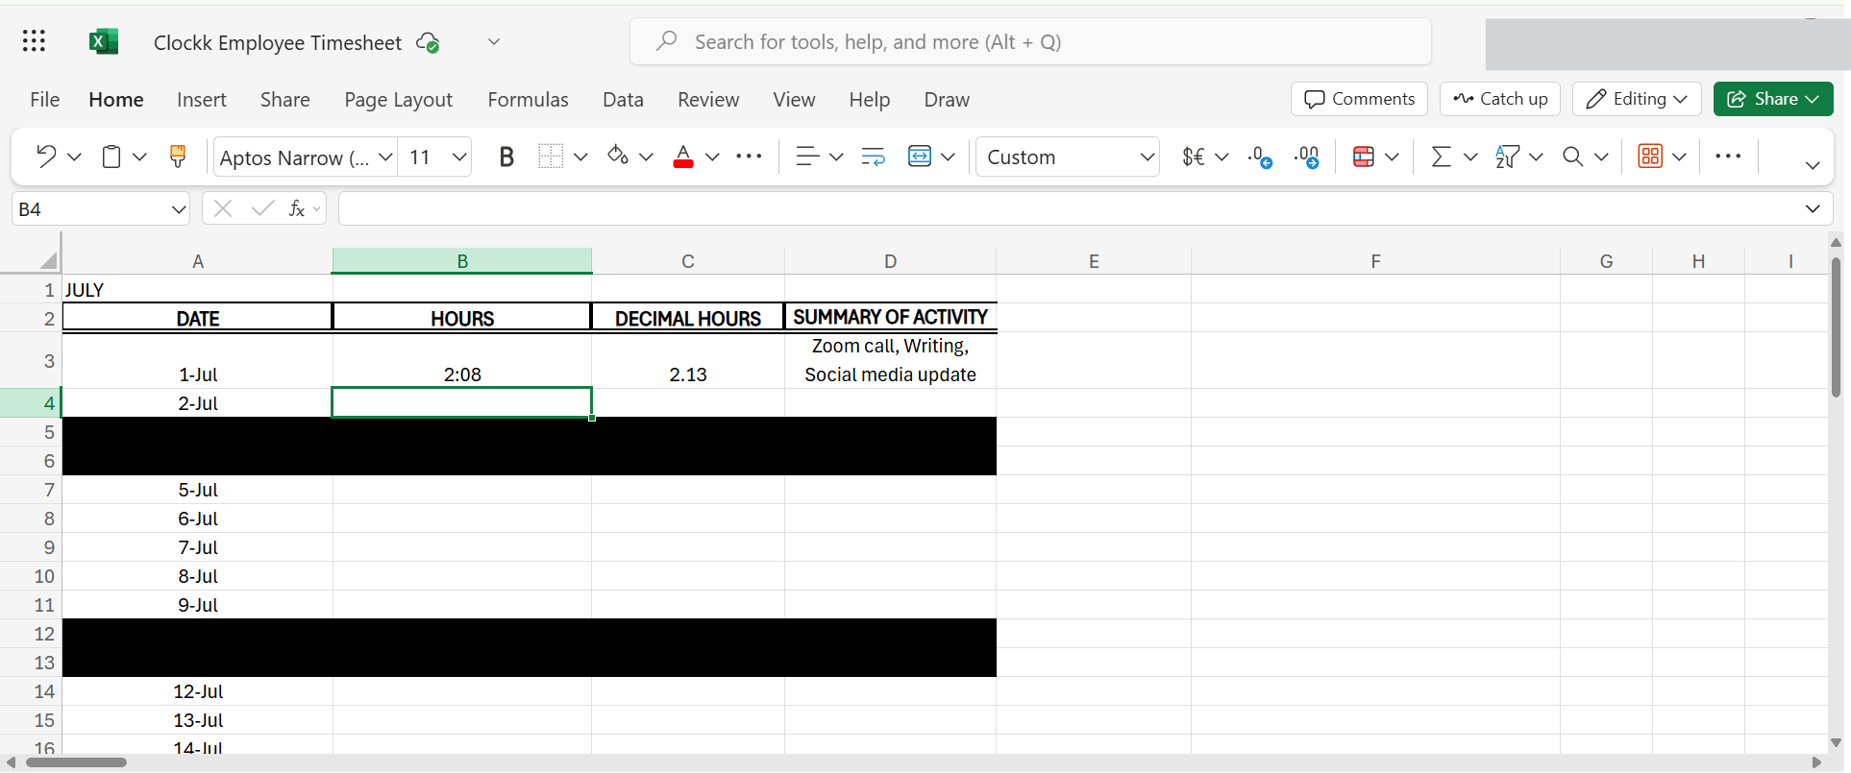
Task: Switch to the Formulas tab
Action: tap(528, 100)
